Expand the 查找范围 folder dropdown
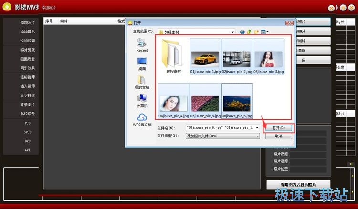Viewport: 358px width, 209px height. click(x=232, y=32)
